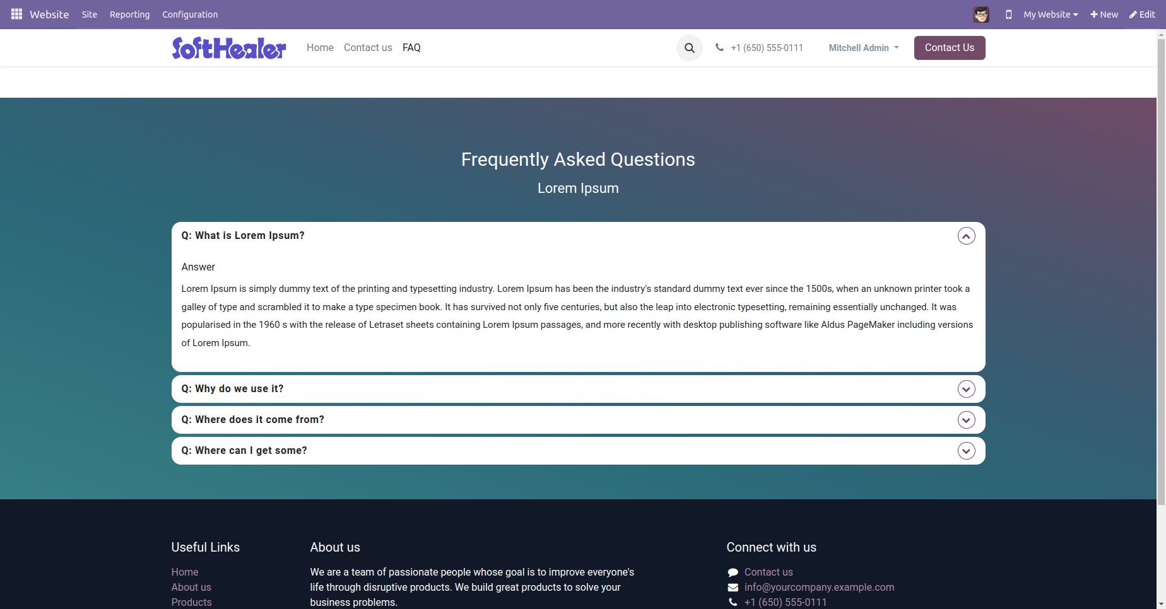Open the user avatar in top bar

[x=981, y=14]
